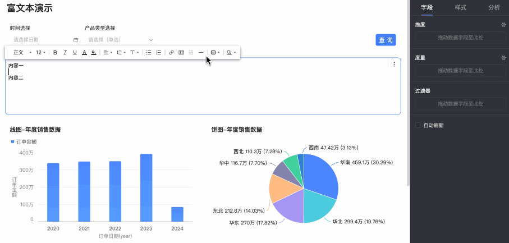Insert a hyperlink
This screenshot has width=509, height=243.
pos(171,52)
